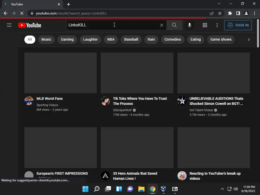
Task: Click Sporting Videos channel avatar
Action: (x=29, y=101)
